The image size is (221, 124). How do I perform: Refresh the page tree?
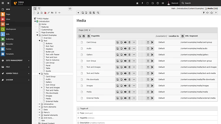[x=70, y=9]
